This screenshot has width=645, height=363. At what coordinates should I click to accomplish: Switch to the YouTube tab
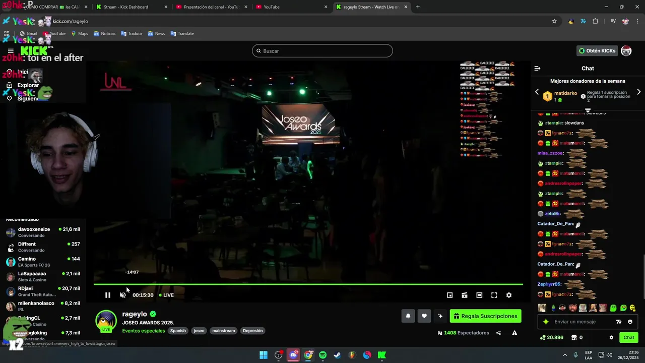click(291, 7)
